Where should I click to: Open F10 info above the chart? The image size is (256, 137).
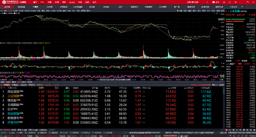coord(209,10)
